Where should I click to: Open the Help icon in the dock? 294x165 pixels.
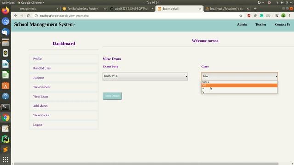tap(6, 96)
